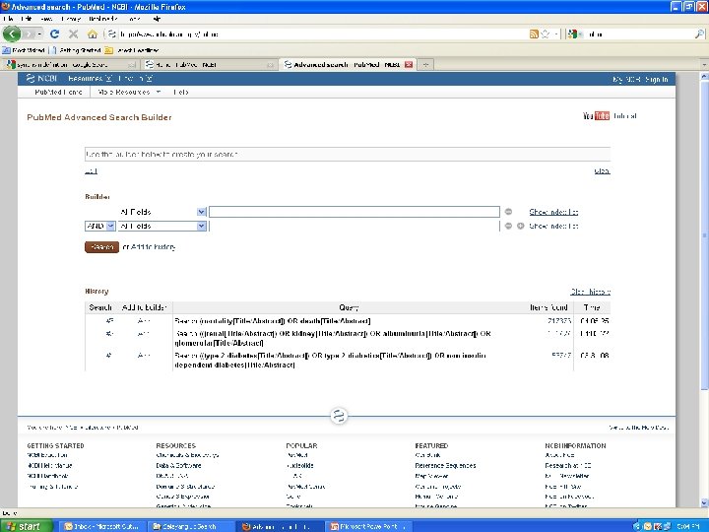
Task: Click the first builder term input field
Action: click(x=354, y=212)
